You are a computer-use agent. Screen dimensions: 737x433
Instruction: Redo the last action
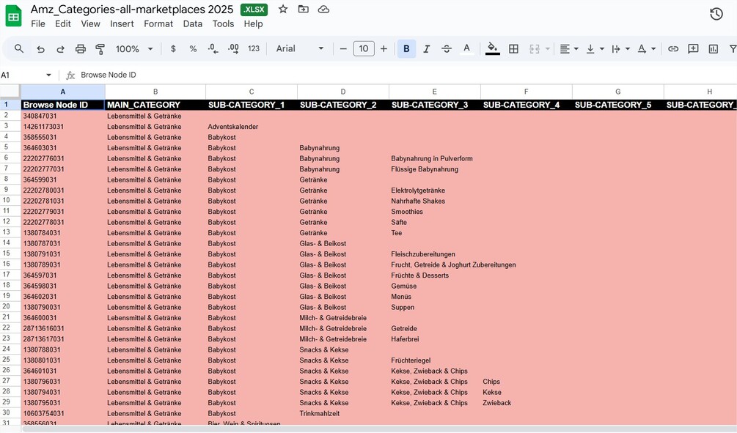coord(60,49)
